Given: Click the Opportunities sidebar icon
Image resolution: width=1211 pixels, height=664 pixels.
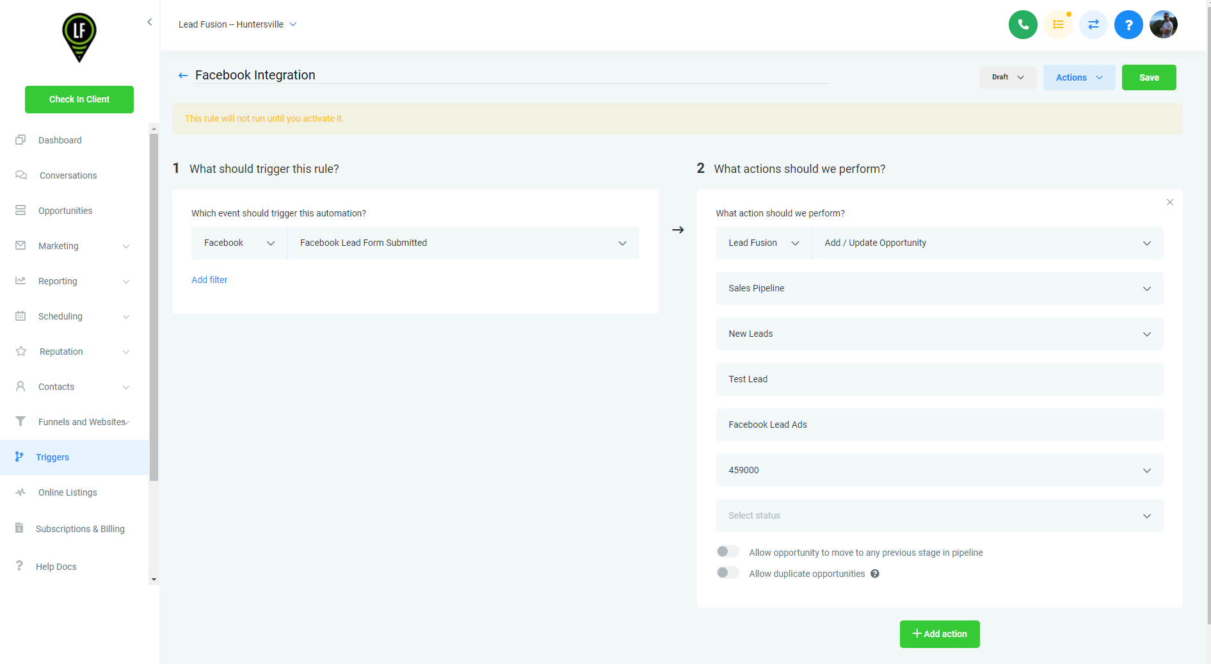Looking at the screenshot, I should [x=20, y=210].
